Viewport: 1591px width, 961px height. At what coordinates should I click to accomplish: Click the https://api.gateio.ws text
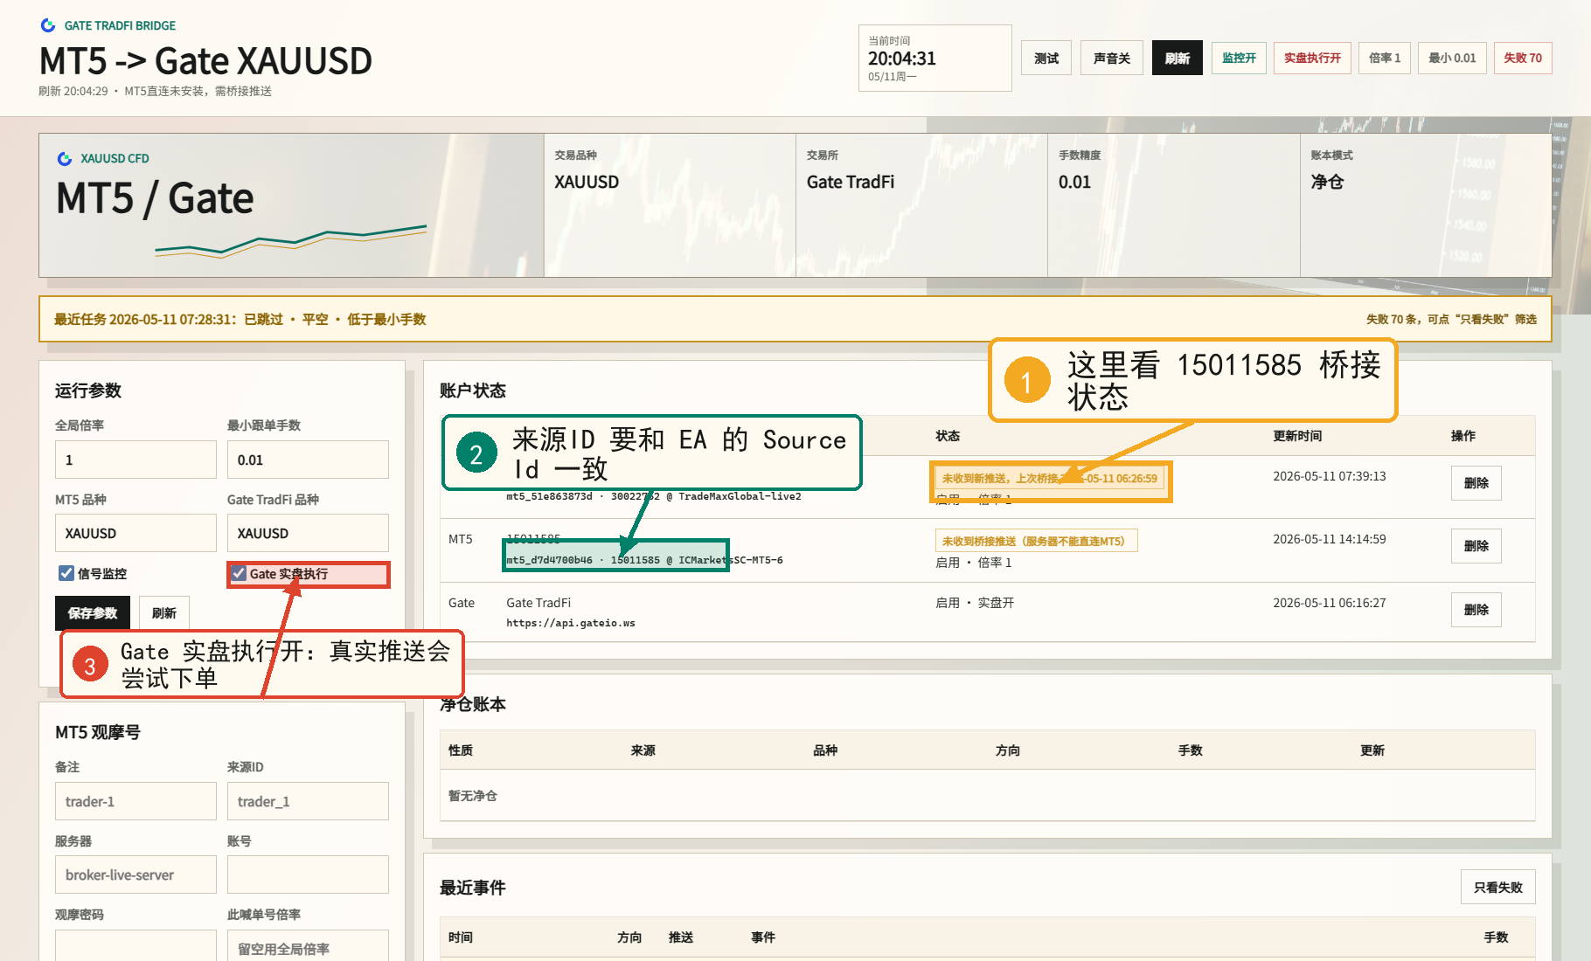[x=571, y=623]
